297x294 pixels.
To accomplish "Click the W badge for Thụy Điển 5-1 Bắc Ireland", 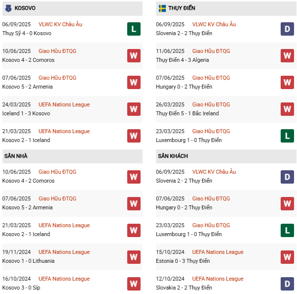I will coord(288,109).
